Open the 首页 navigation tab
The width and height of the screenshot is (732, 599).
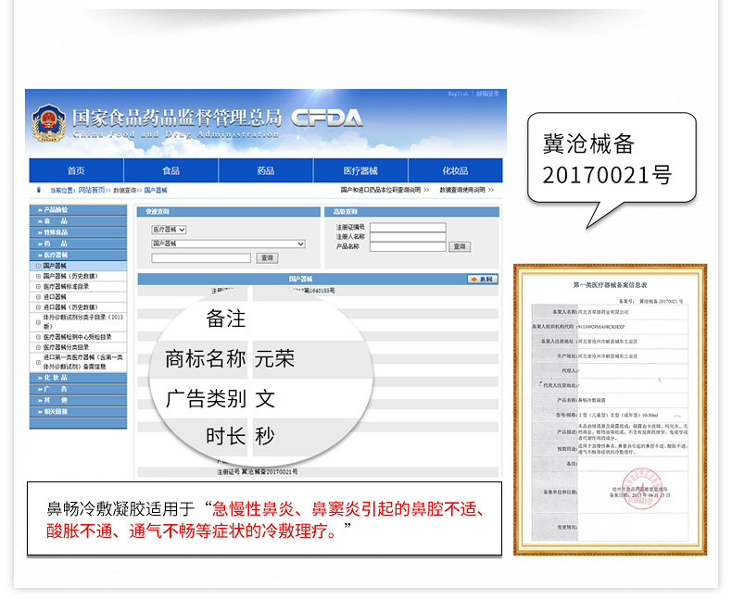pyautogui.click(x=76, y=170)
